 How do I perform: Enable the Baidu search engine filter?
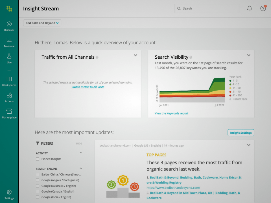tap(37, 174)
